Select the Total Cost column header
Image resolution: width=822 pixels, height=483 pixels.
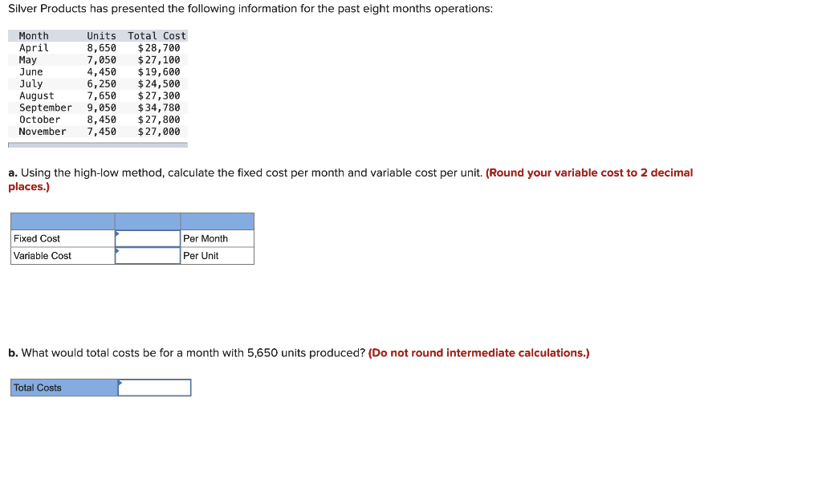tap(157, 35)
